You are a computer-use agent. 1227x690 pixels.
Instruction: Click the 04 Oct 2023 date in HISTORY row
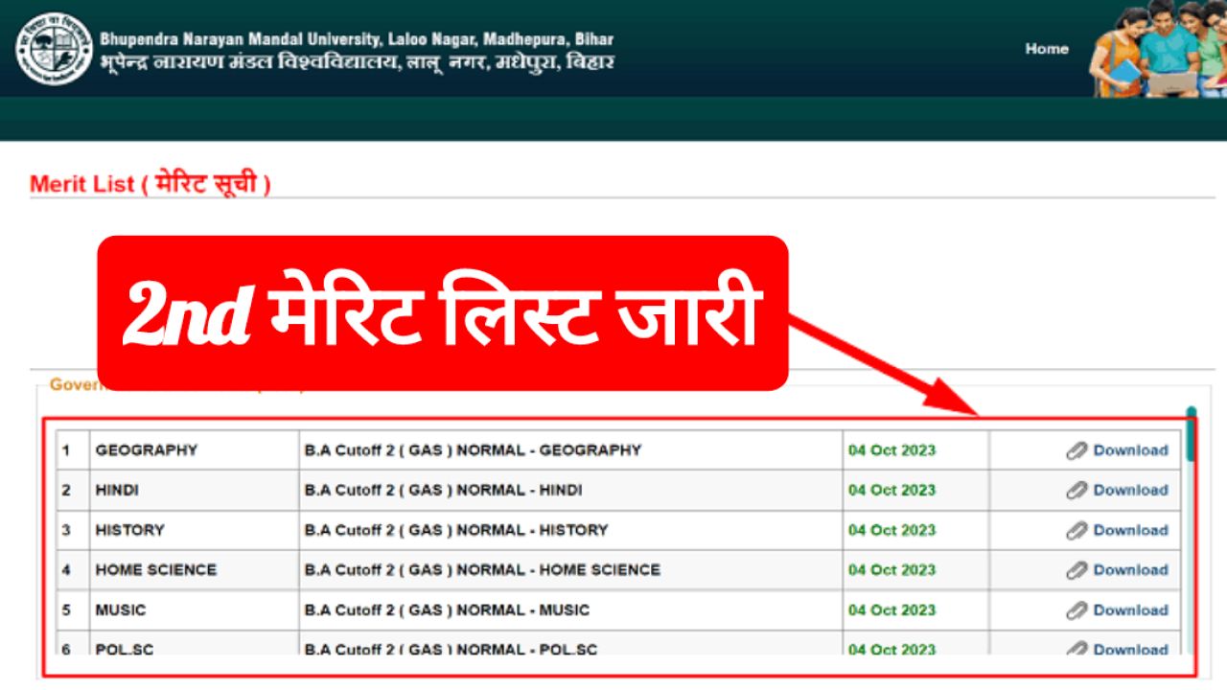click(891, 530)
